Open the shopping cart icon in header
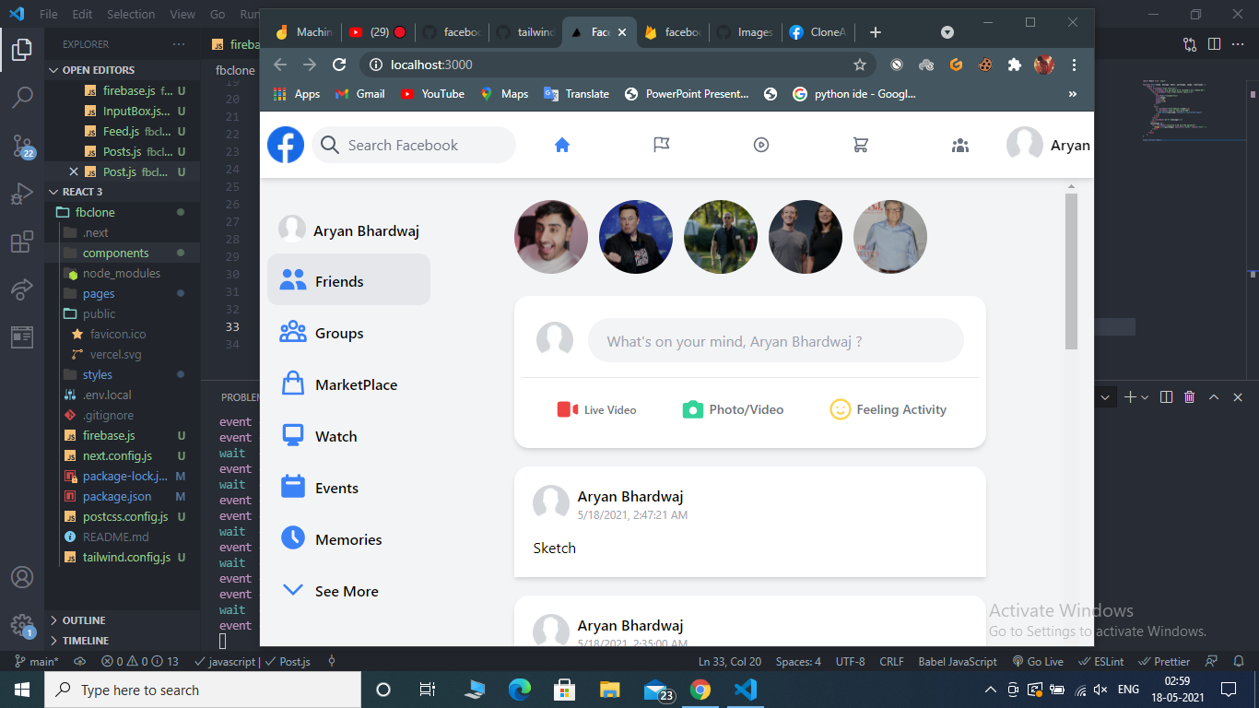The height and width of the screenshot is (708, 1259). tap(861, 145)
